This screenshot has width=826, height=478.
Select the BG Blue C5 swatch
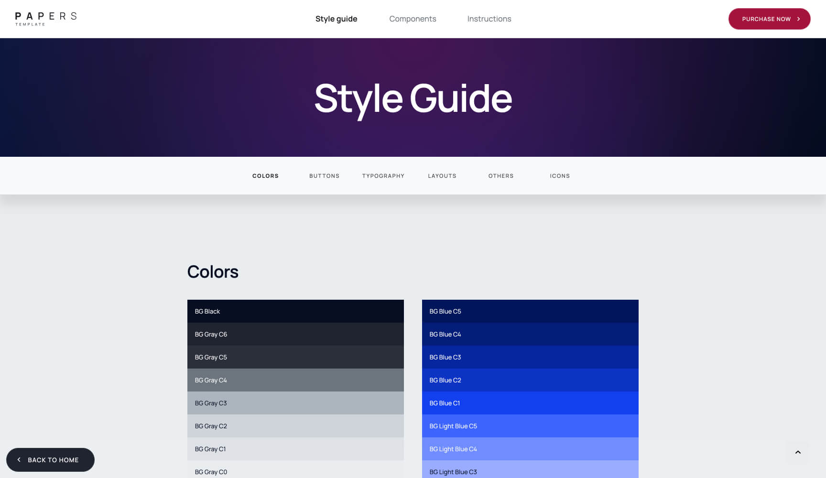pyautogui.click(x=530, y=311)
